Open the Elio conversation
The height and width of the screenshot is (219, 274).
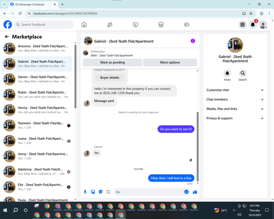pos(37,187)
